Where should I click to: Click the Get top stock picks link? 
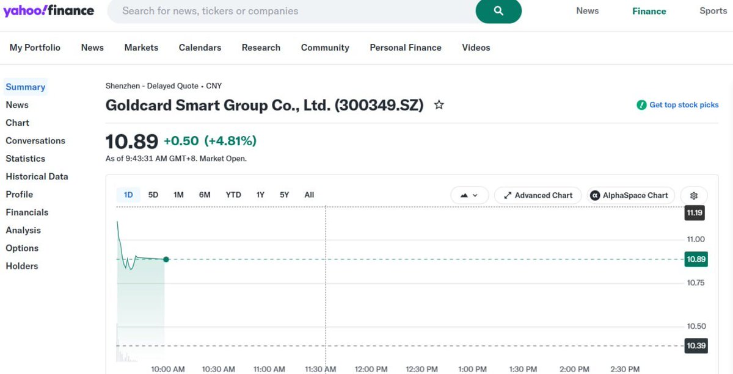pos(684,105)
